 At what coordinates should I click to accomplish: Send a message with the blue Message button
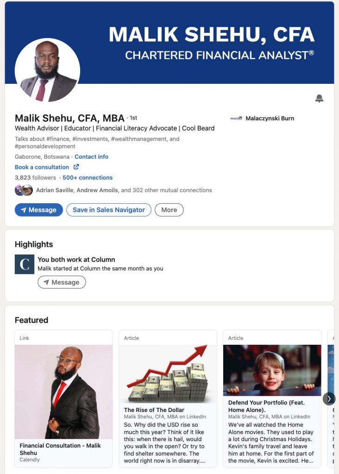pos(39,210)
